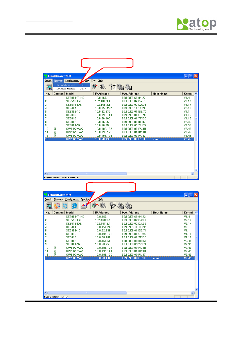Click the last computers icon in upper window toolbar
The width and height of the screenshot is (242, 343).
[x=129, y=87]
